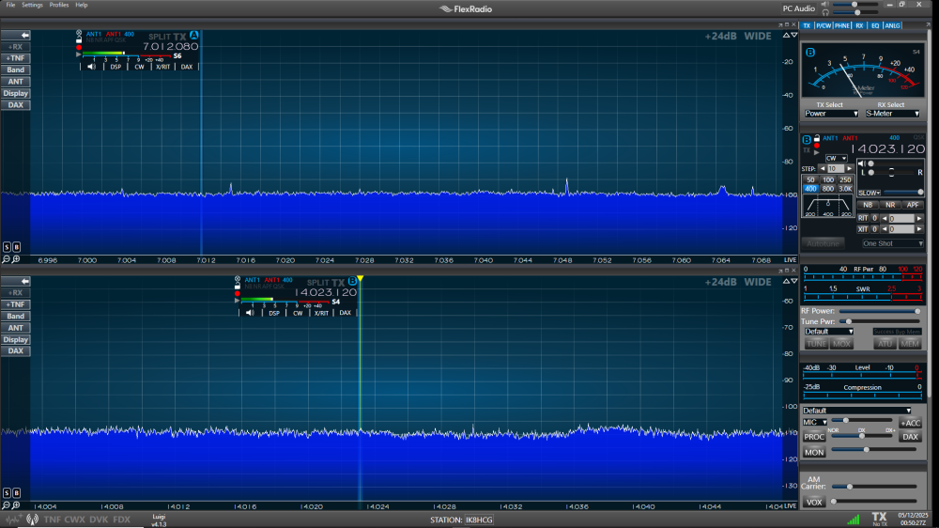Image resolution: width=939 pixels, height=528 pixels.
Task: Close slice A with the X icon
Action: [79, 33]
